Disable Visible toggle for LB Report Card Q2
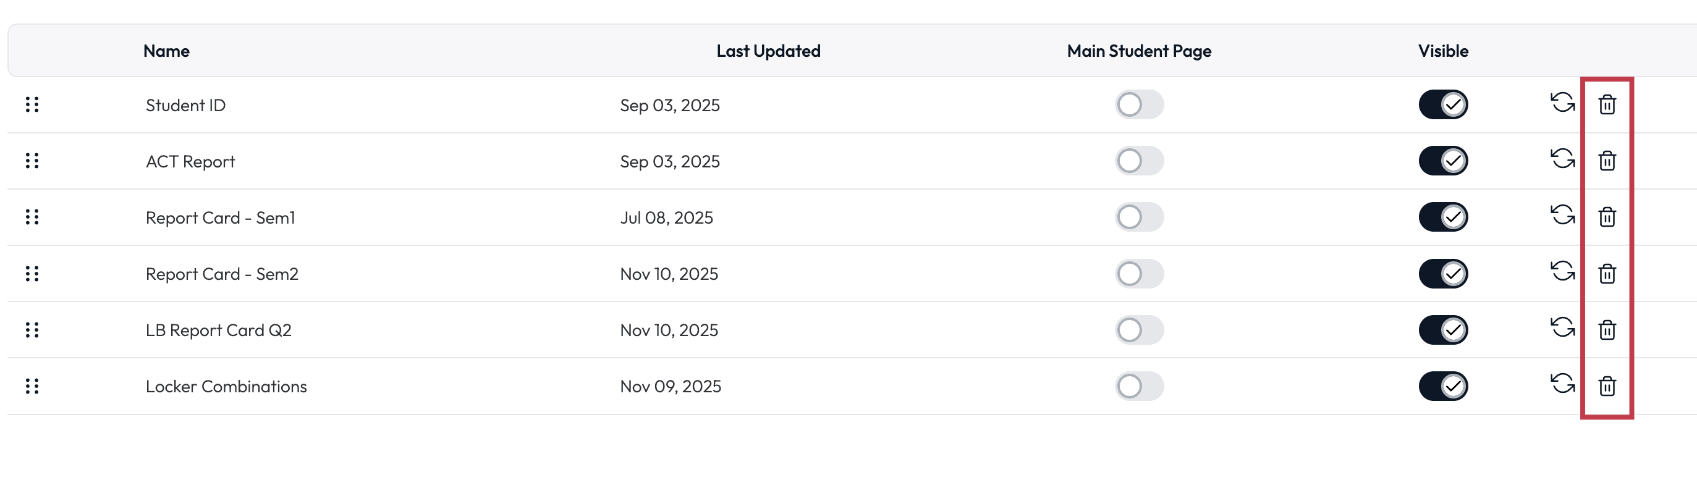The height and width of the screenshot is (493, 1697). [x=1443, y=330]
